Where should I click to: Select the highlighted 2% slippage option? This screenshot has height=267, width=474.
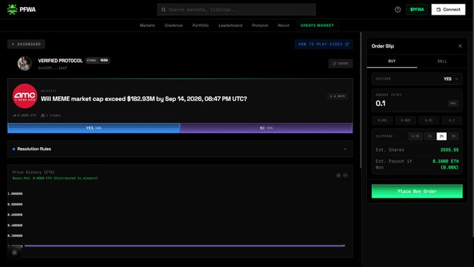point(441,137)
